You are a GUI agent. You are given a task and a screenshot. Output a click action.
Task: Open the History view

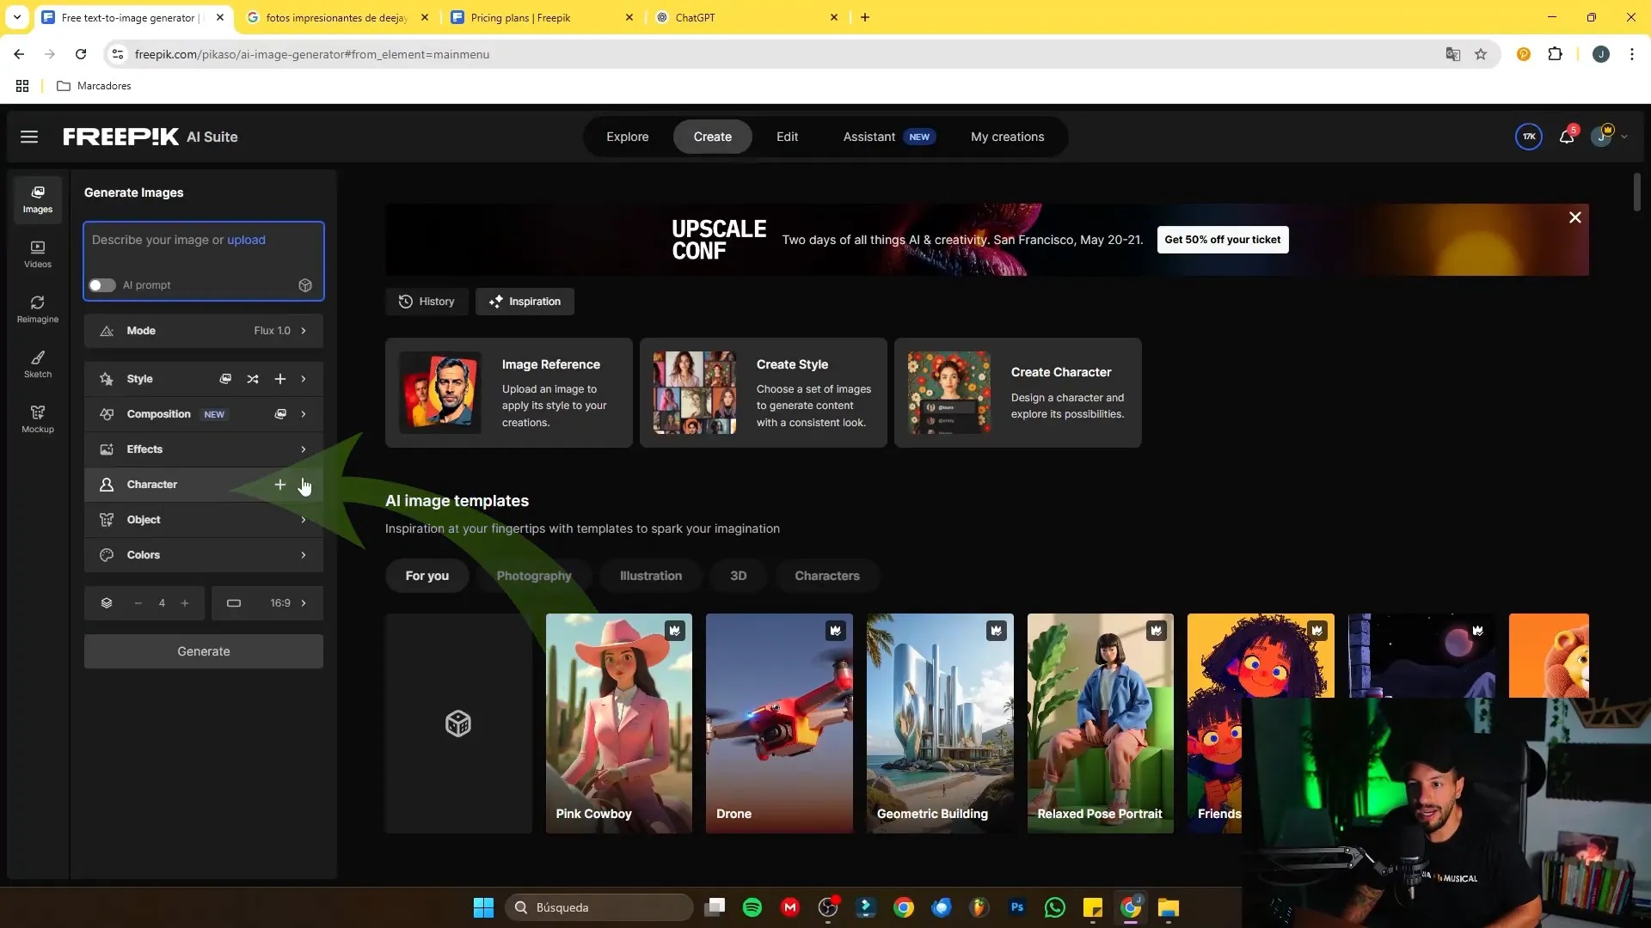pyautogui.click(x=427, y=302)
